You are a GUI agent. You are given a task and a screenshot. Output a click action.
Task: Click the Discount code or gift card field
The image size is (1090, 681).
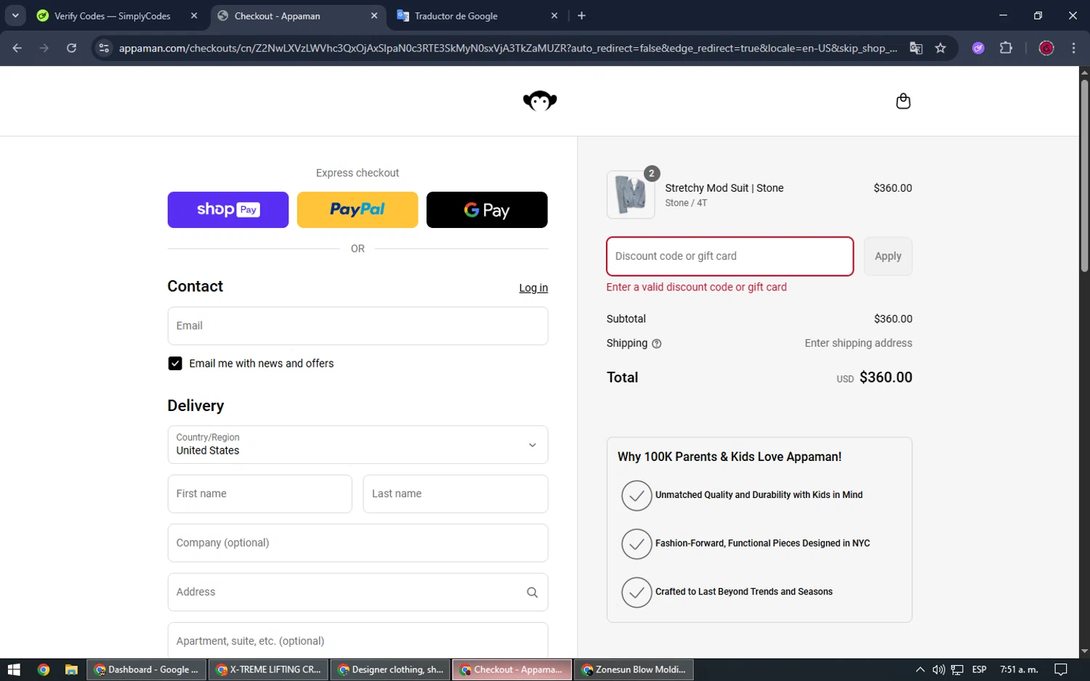(x=730, y=256)
